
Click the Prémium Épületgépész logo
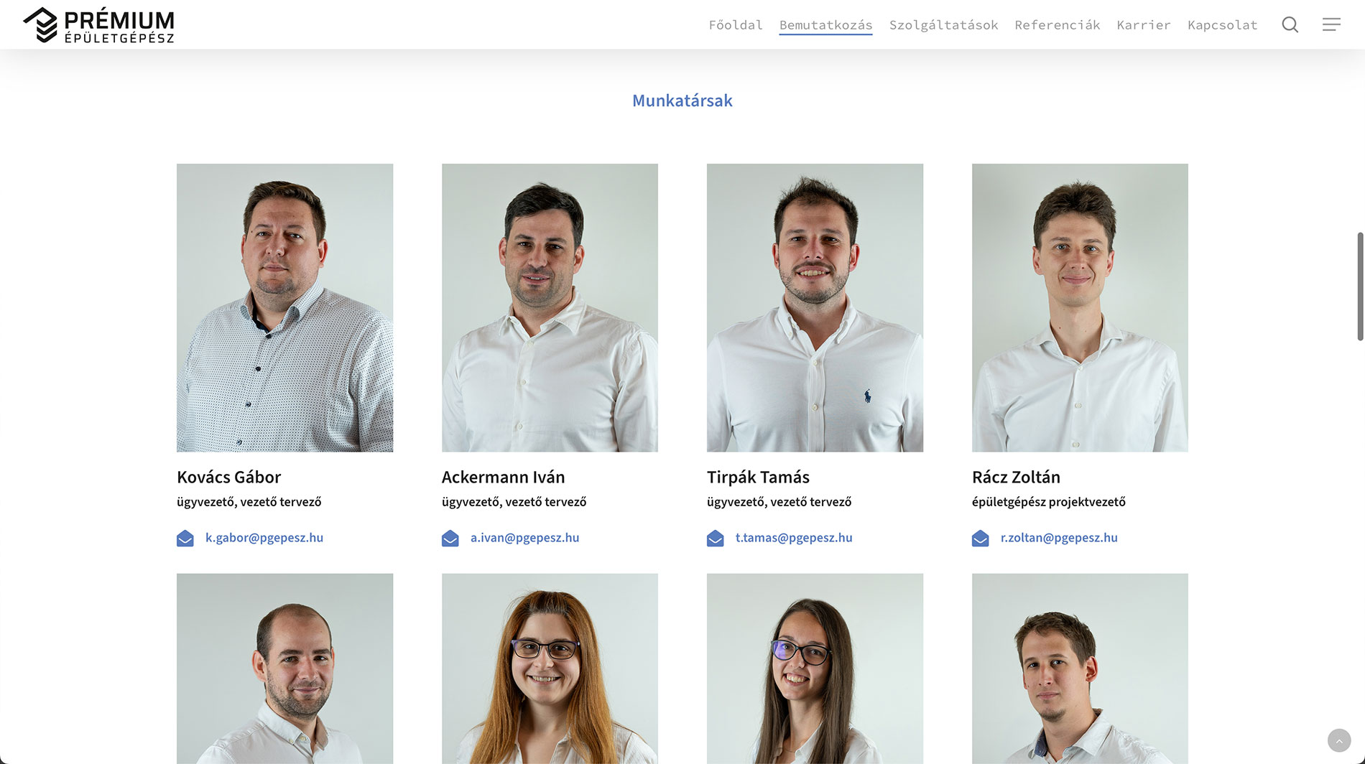point(99,25)
